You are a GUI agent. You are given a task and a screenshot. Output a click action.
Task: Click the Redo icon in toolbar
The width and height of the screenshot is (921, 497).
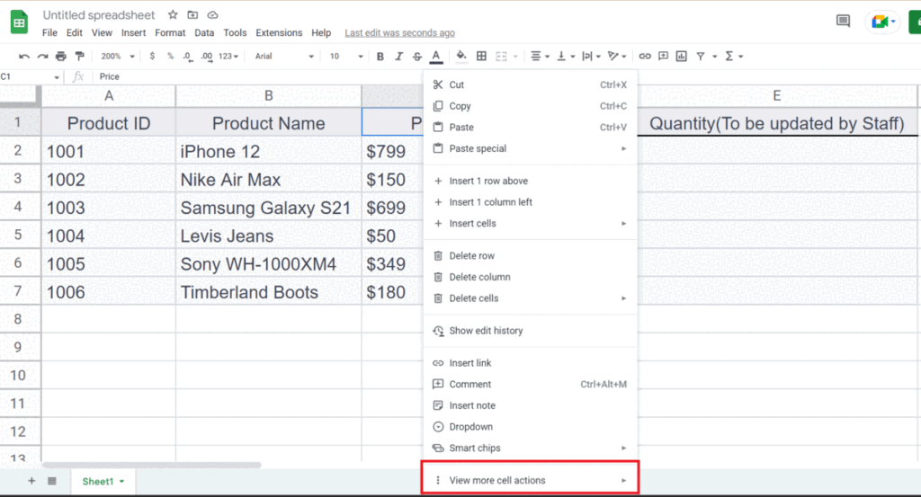pos(42,57)
